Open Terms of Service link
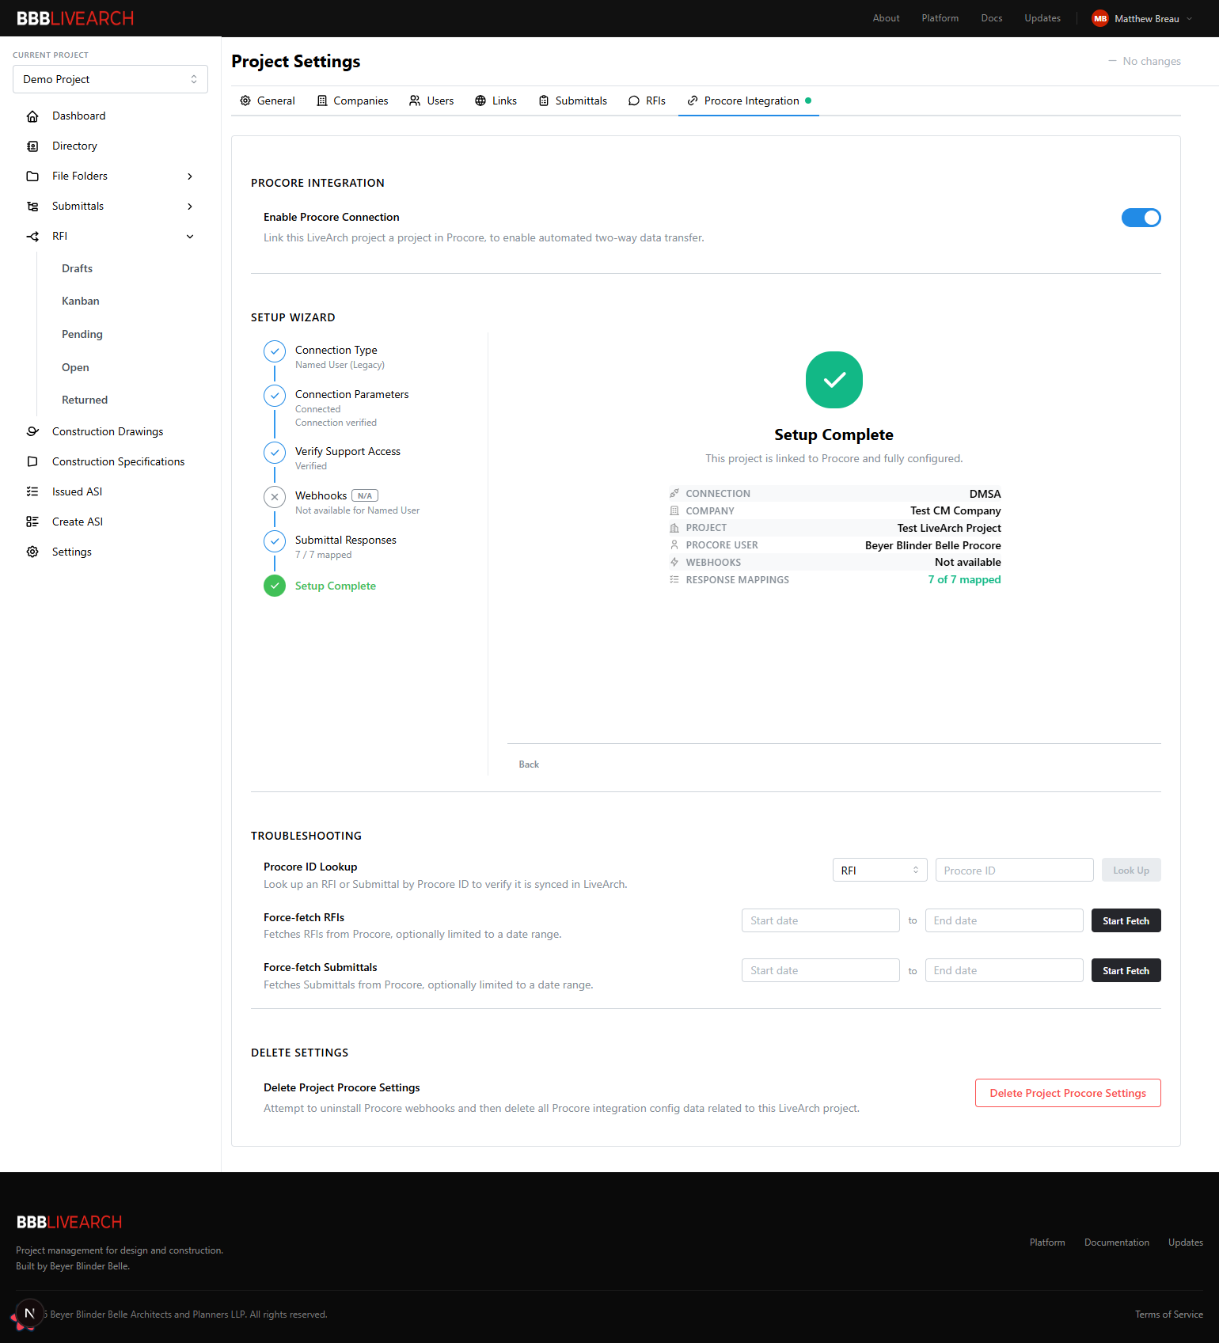Viewport: 1219px width, 1343px height. pyautogui.click(x=1168, y=1315)
